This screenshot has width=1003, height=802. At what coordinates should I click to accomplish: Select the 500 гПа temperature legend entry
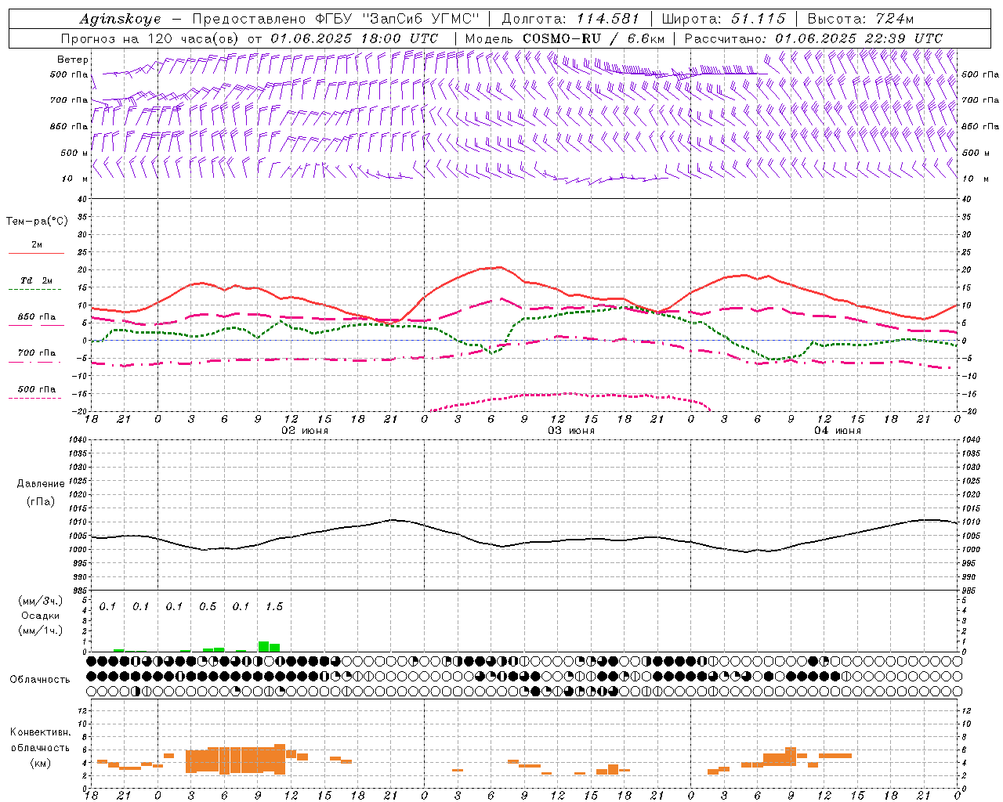36,392
